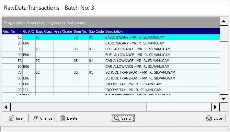Click the 'Drag a column header' group panel
The height and width of the screenshot is (132, 230).
pyautogui.click(x=111, y=23)
